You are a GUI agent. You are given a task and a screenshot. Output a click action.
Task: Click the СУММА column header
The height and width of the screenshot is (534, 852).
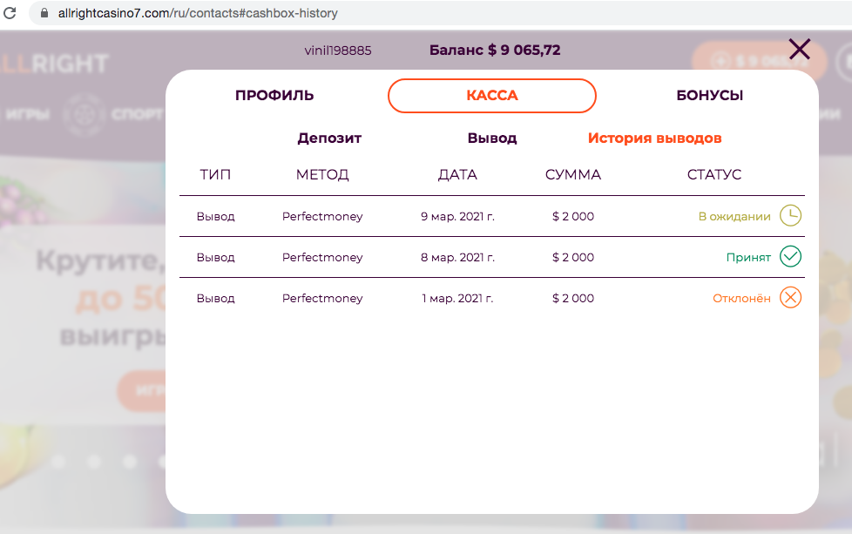(572, 174)
